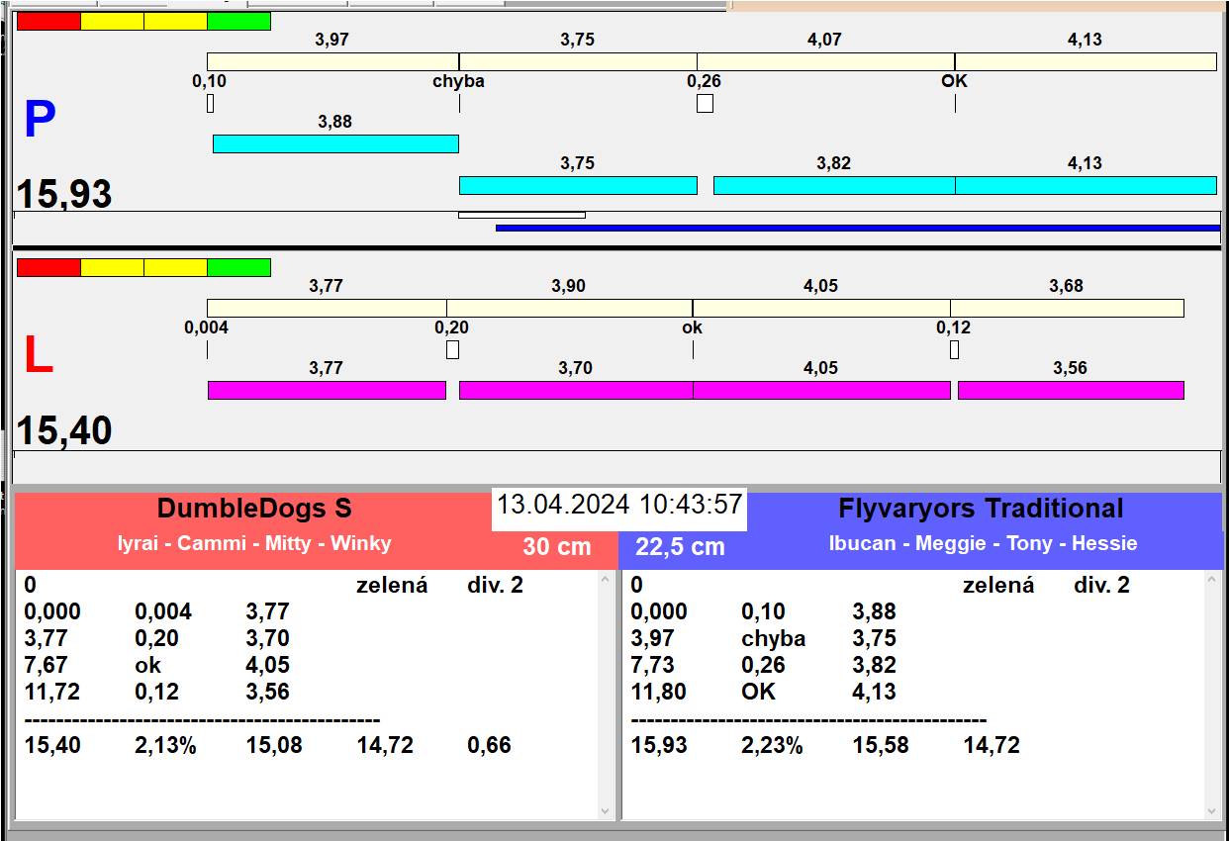Image resolution: width=1229 pixels, height=841 pixels.
Task: Select the magenta bar labeled 3,70
Action: (576, 390)
